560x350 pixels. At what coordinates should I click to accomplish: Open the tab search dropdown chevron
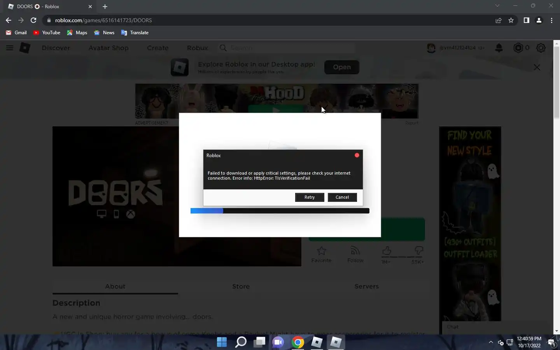click(497, 6)
